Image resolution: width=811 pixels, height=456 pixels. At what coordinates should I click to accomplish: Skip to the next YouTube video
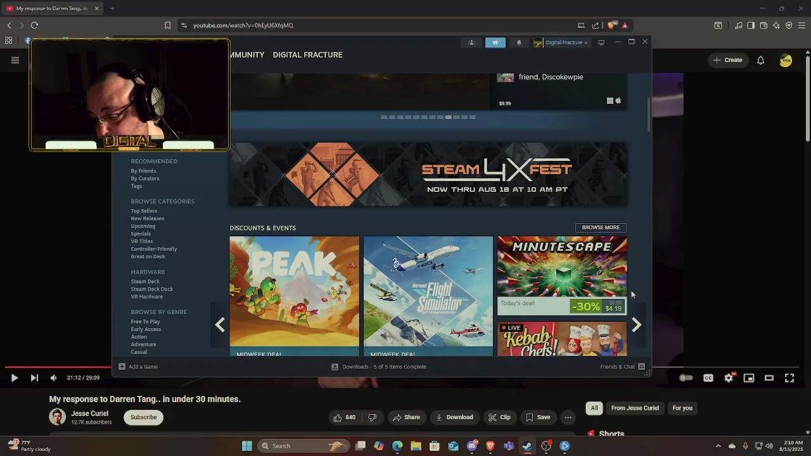point(34,378)
